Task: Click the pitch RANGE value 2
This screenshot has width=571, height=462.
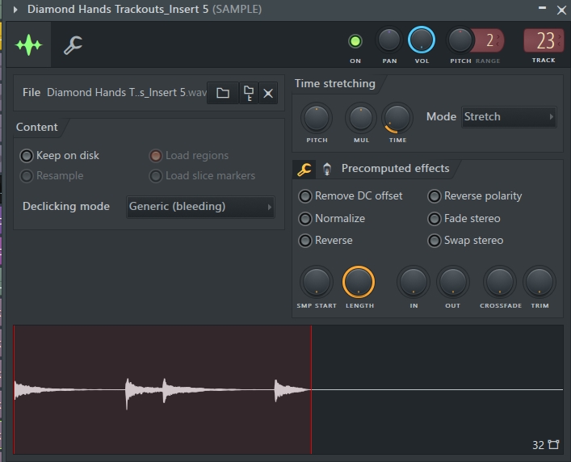Action: tap(489, 40)
